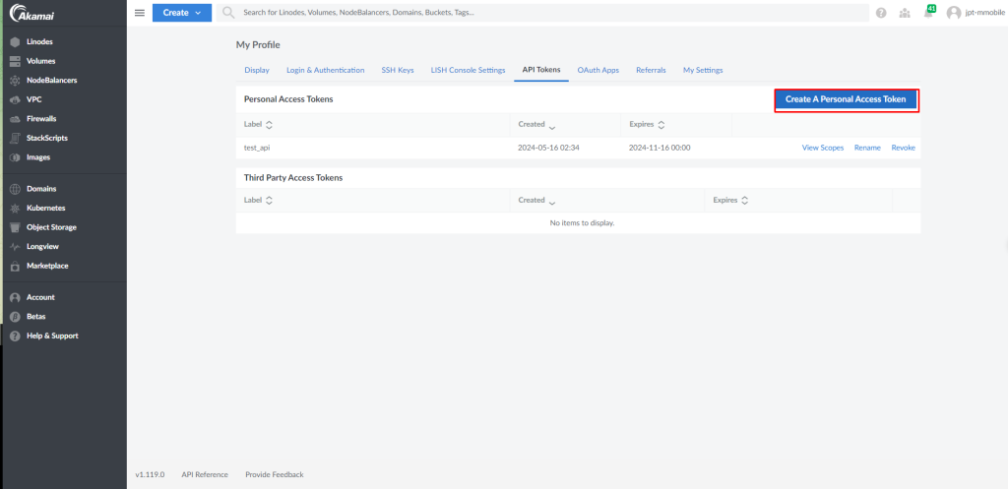
Task: Switch to the SSH Keys tab
Action: (398, 70)
